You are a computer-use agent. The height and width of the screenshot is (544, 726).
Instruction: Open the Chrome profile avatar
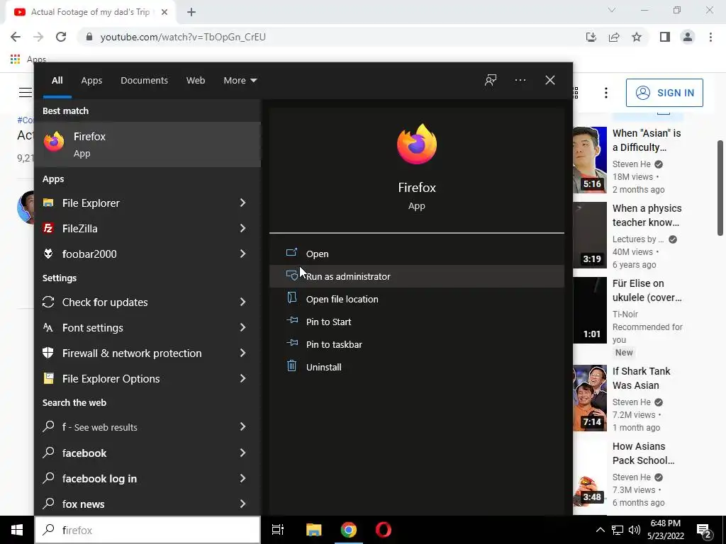(688, 37)
